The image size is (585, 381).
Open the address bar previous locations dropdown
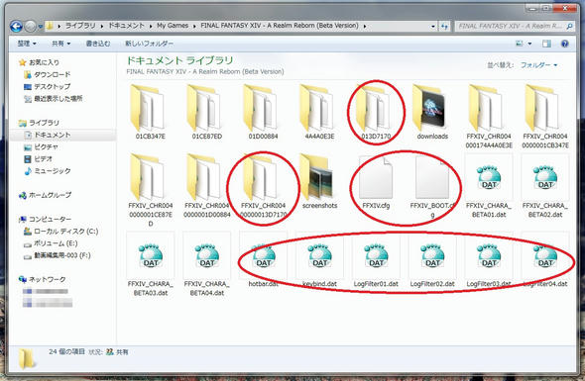[x=432, y=26]
